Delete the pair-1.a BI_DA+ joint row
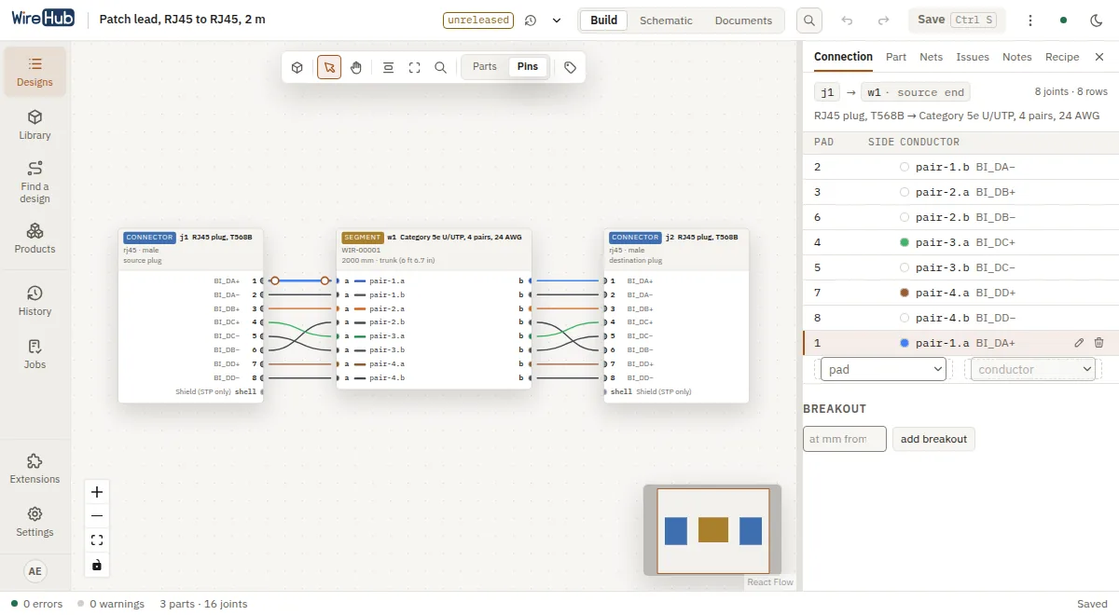The width and height of the screenshot is (1119, 615). click(x=1098, y=343)
